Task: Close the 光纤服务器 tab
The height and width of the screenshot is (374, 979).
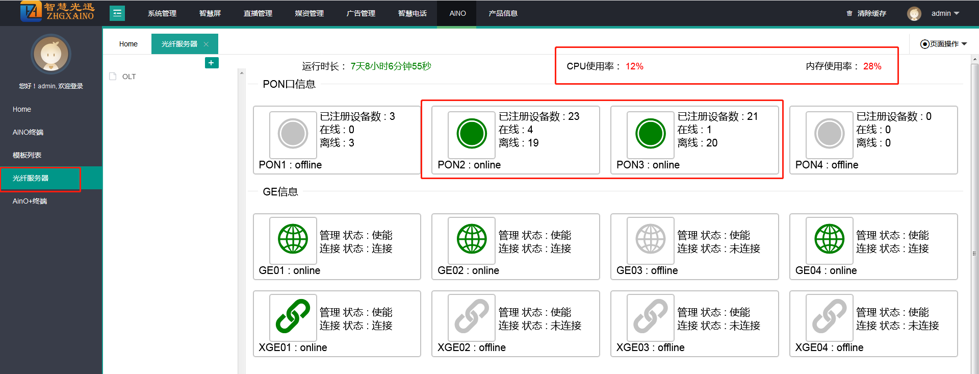Action: pyautogui.click(x=207, y=44)
